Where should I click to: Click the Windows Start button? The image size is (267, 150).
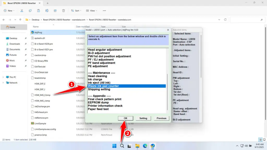point(114,146)
